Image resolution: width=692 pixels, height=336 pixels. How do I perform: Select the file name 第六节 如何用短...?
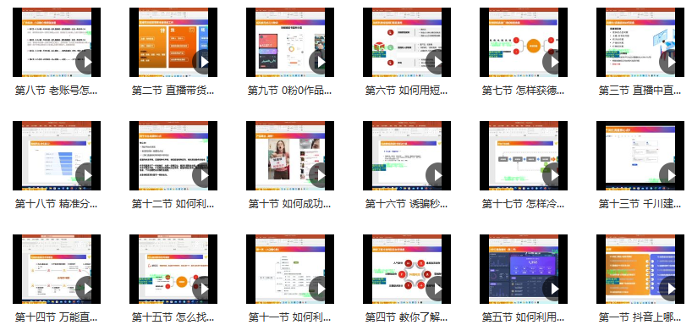pyautogui.click(x=406, y=91)
